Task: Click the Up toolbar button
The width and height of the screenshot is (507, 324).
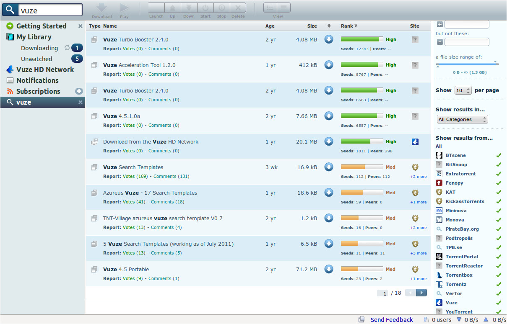Action: (x=172, y=8)
